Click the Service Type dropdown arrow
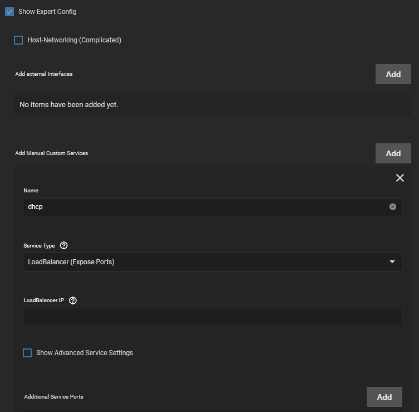 click(392, 262)
